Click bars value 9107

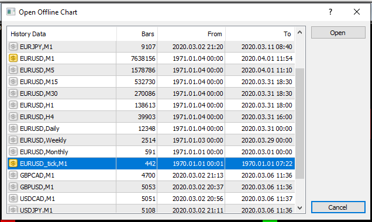click(149, 47)
